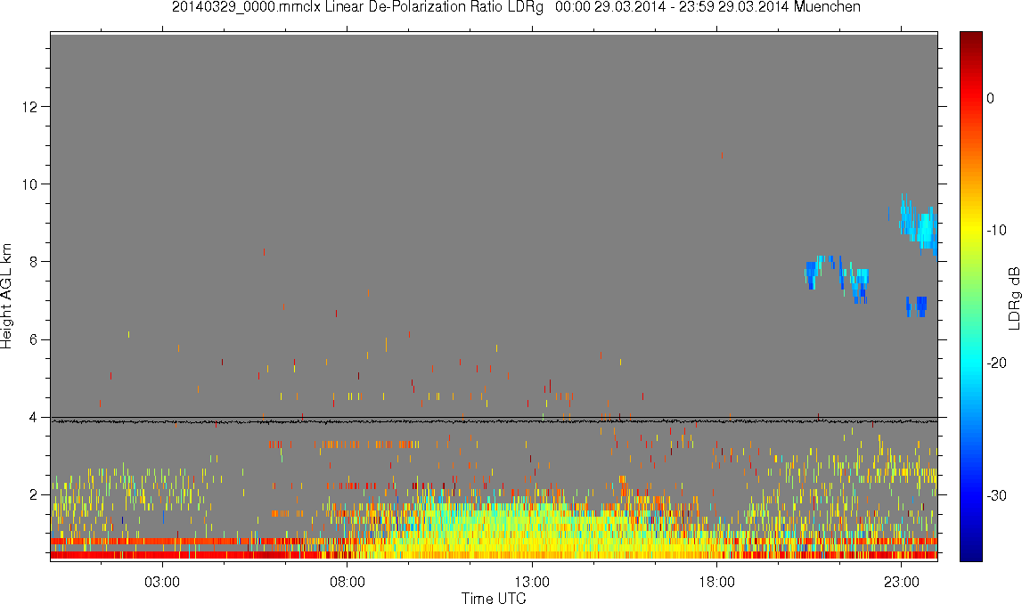Image resolution: width=1022 pixels, height=604 pixels.
Task: Click the 'Time UTC' axis label
Action: tap(494, 598)
